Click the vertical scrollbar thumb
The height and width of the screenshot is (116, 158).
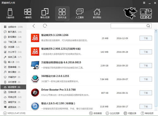pos(156,69)
